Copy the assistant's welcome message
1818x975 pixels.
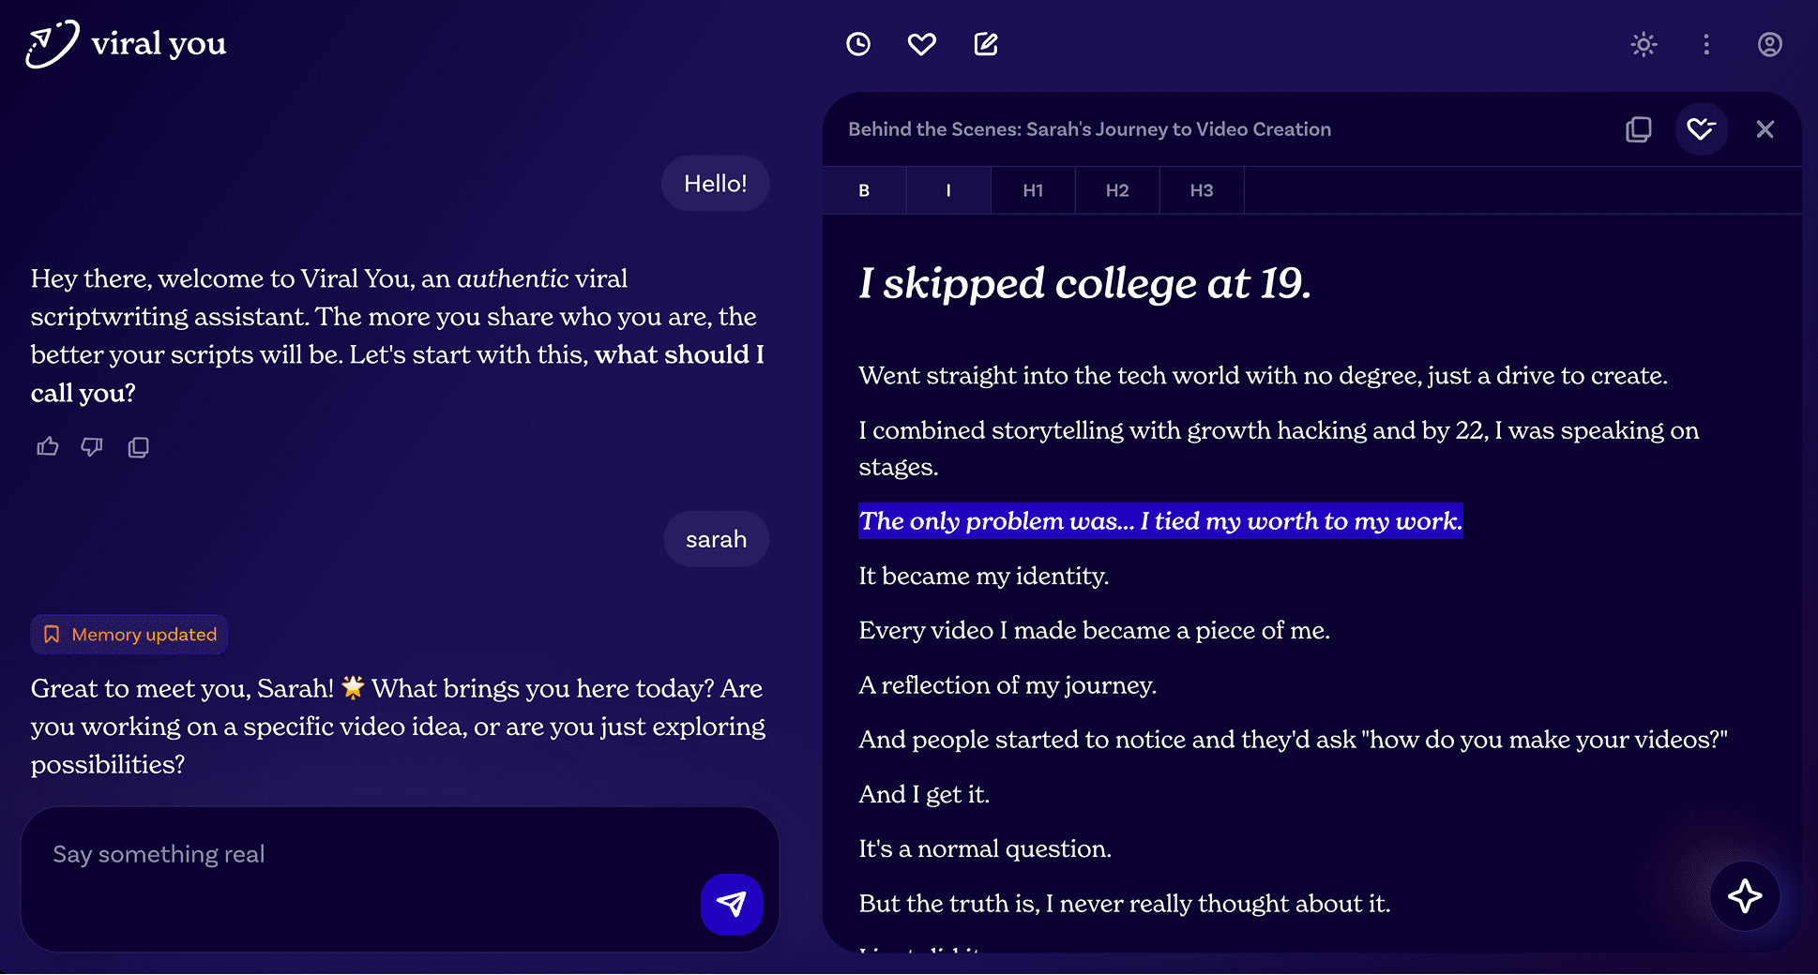pyautogui.click(x=138, y=447)
